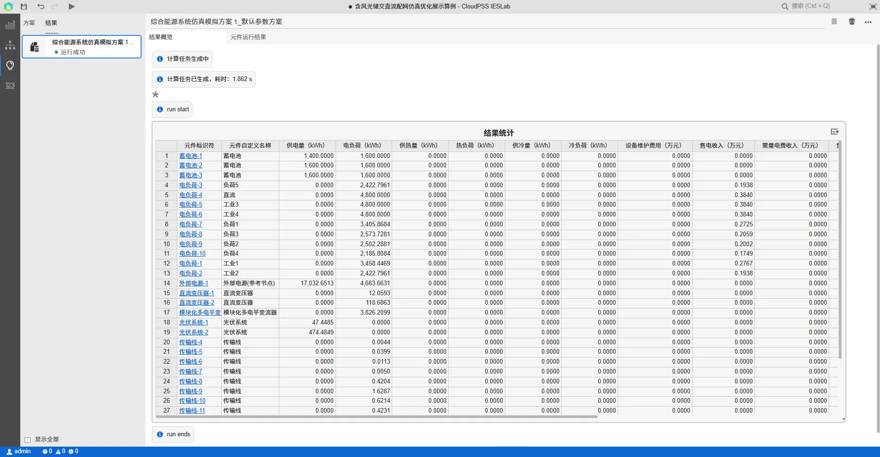880x457 pixels.
Task: Click the 计算任务生成中 message
Action: click(x=182, y=59)
